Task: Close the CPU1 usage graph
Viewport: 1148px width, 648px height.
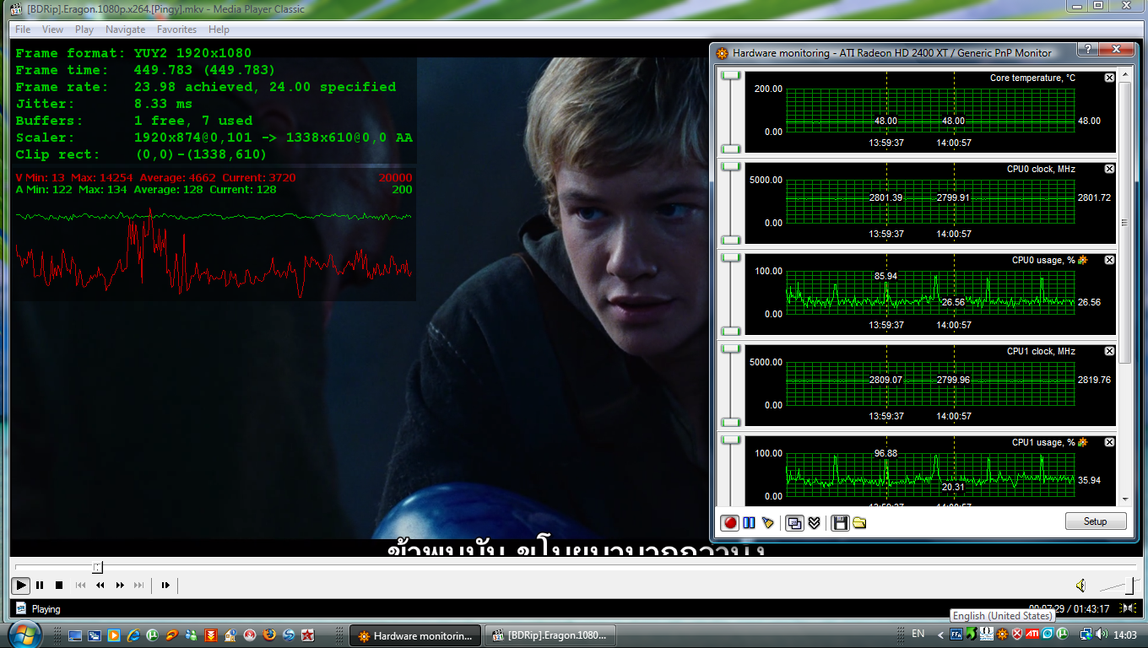Action: pyautogui.click(x=1109, y=442)
